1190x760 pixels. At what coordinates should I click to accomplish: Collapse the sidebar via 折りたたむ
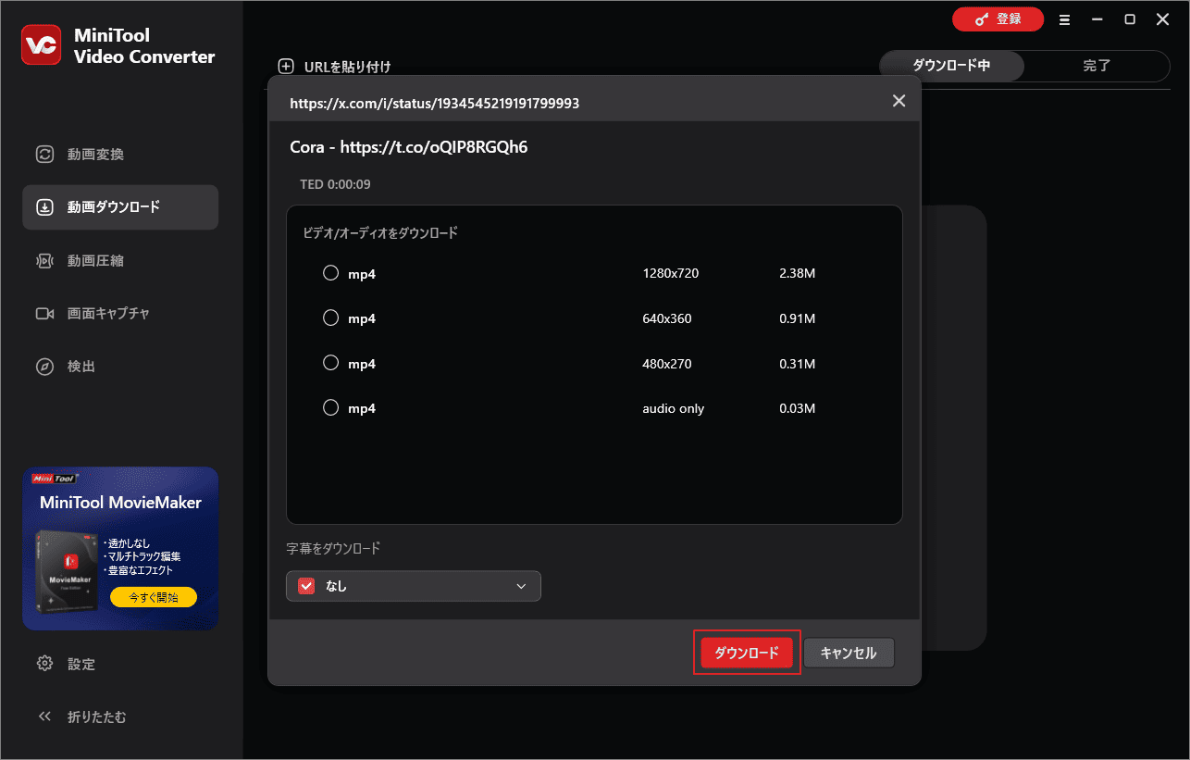(96, 716)
